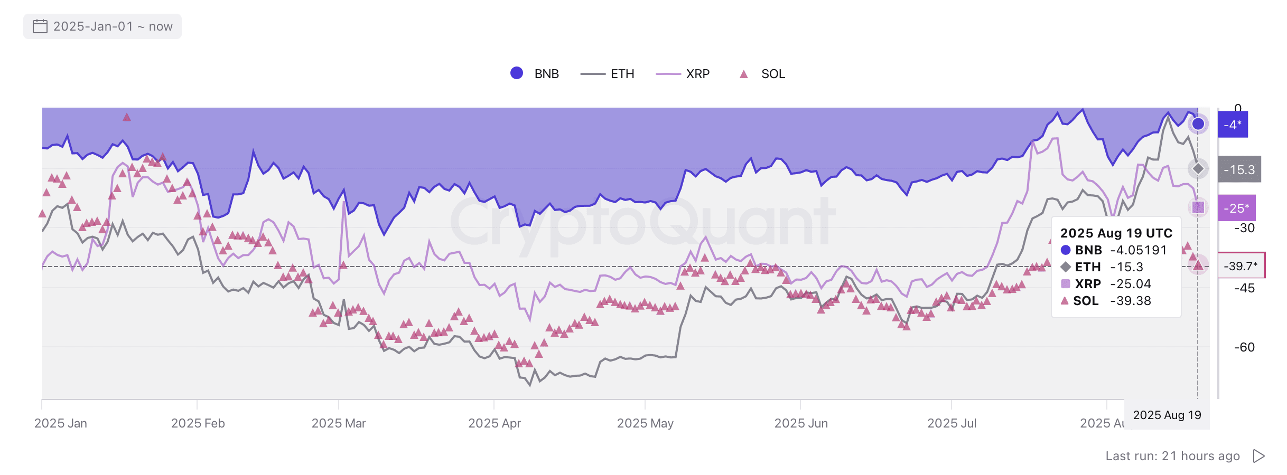Click the ETH diamond marker on chart
Viewport: 1287px width, 475px height.
1198,169
